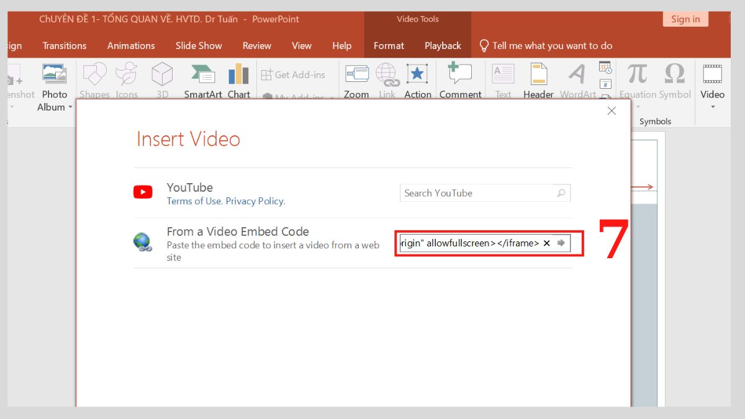745x419 pixels.
Task: Expand the Photo Album dropdown
Action: pyautogui.click(x=70, y=107)
